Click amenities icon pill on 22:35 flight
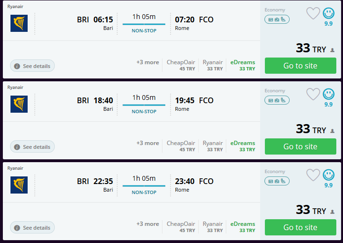The image size is (343, 243). (277, 181)
